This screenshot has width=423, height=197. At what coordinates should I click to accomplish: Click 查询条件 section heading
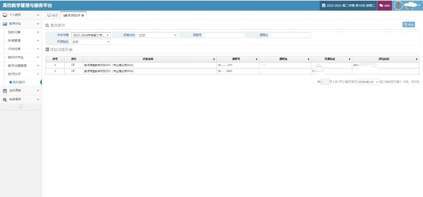[55, 25]
